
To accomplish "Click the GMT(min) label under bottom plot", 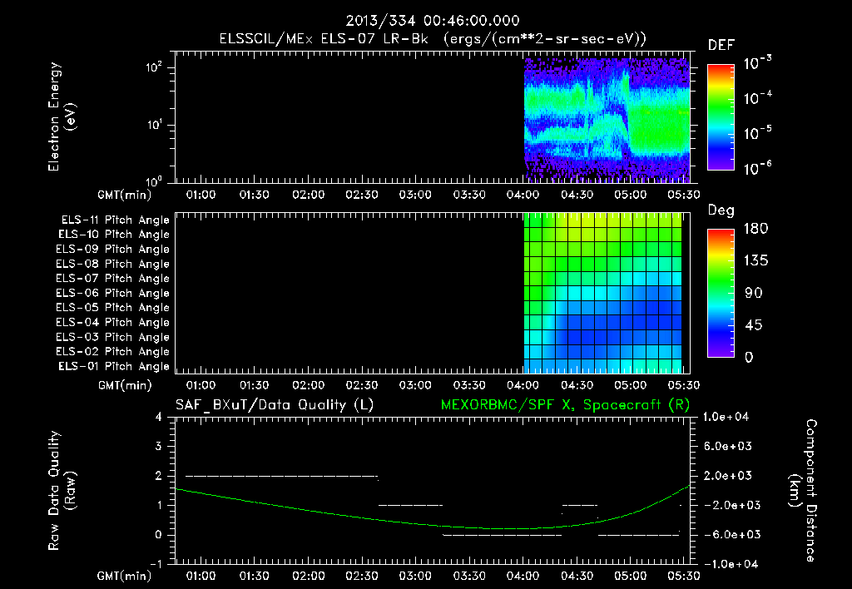I will 125,577.
